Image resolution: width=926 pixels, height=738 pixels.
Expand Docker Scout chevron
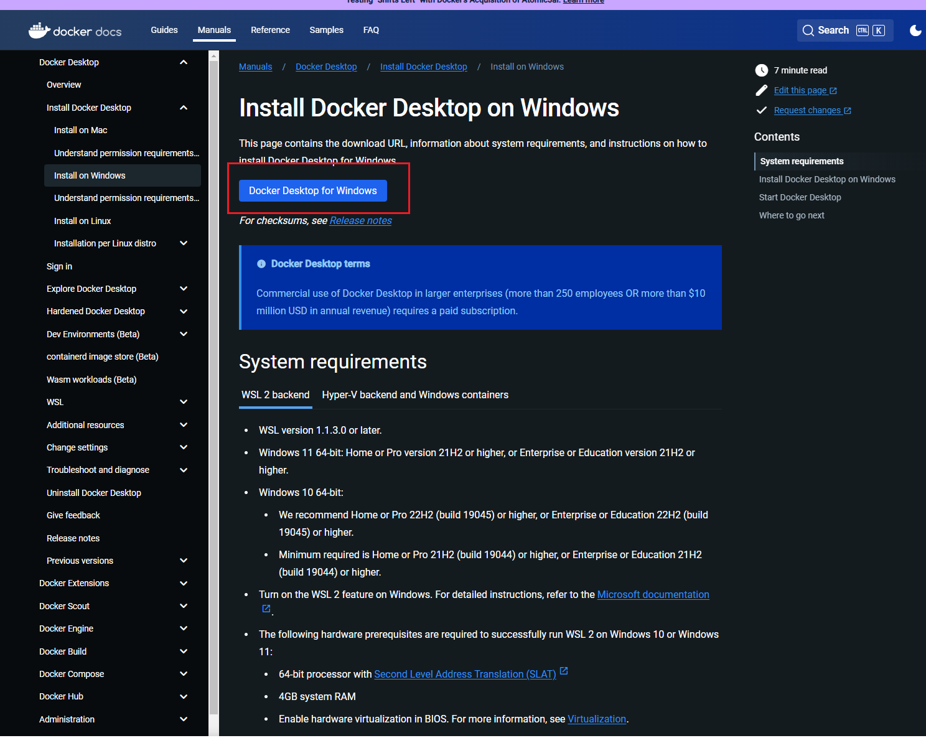(184, 606)
